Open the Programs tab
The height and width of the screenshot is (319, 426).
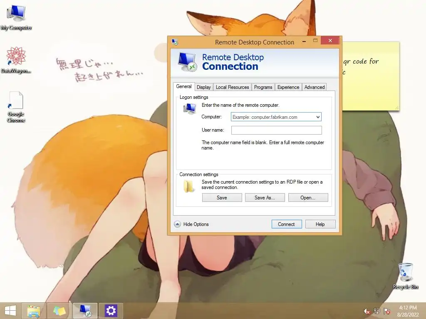[x=263, y=87]
